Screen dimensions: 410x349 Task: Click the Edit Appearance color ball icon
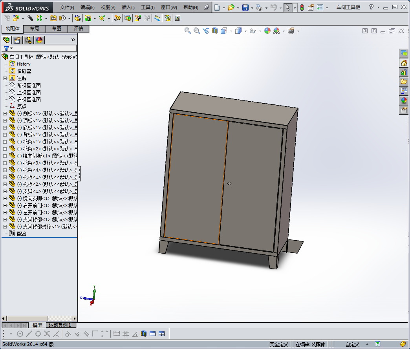tap(267, 31)
